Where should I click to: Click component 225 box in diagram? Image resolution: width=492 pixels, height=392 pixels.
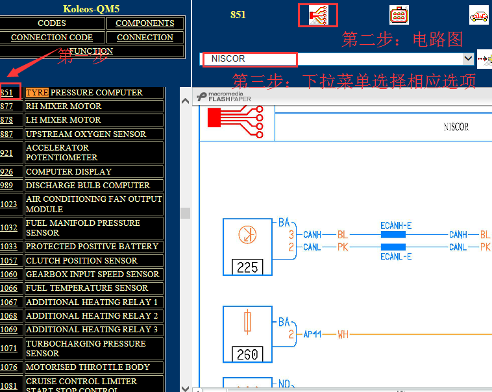point(247,247)
